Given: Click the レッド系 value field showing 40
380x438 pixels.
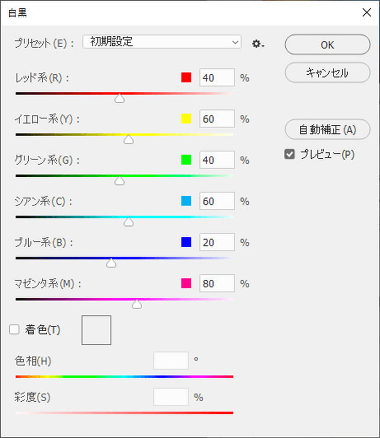Looking at the screenshot, I should pyautogui.click(x=217, y=78).
